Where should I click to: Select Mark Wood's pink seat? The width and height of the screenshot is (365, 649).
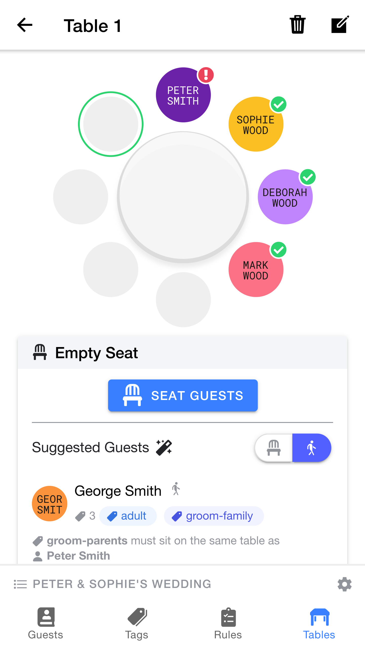[x=256, y=270]
